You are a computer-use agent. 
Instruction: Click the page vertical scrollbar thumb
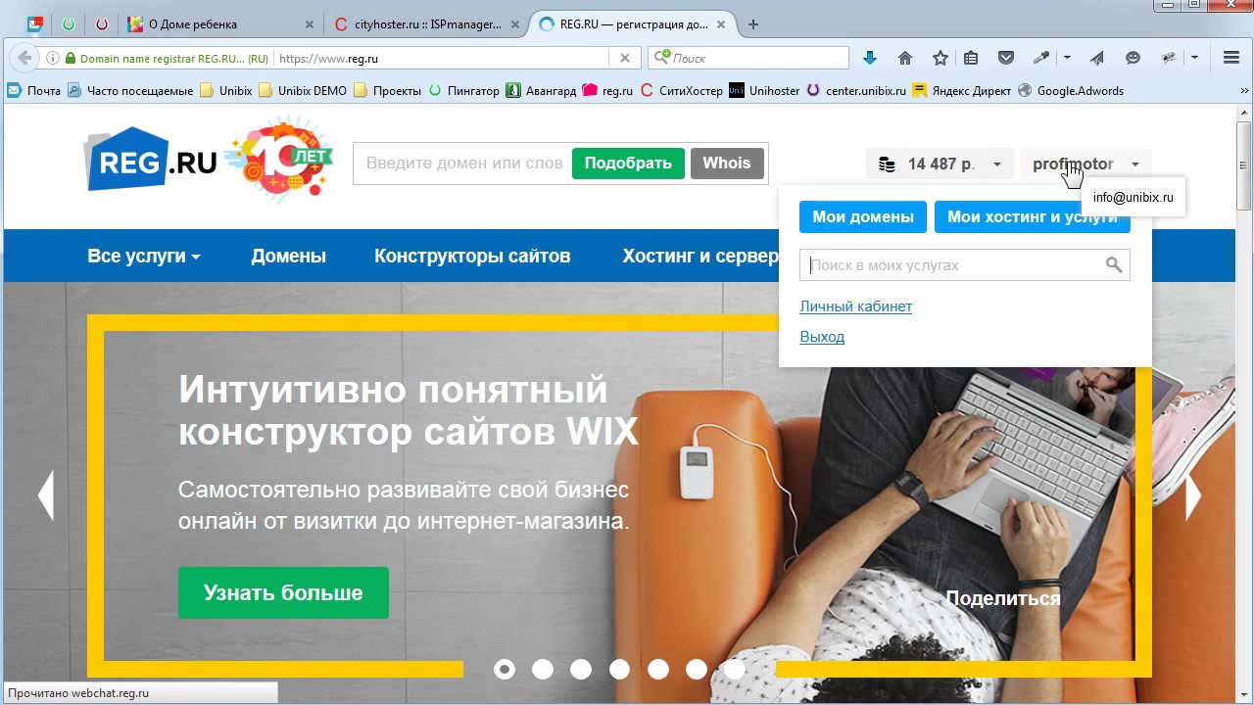[1244, 166]
